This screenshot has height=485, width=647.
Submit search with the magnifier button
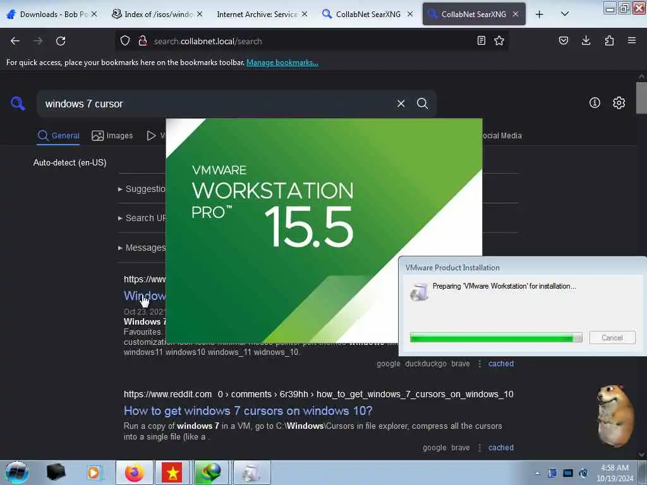click(x=422, y=104)
